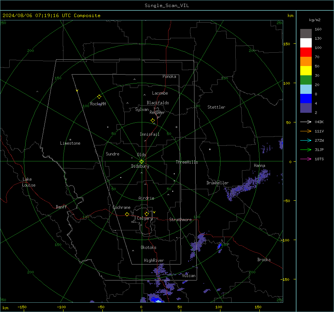Click the 160 value on the legend scale
334x312 pixels.
pyautogui.click(x=318, y=29)
